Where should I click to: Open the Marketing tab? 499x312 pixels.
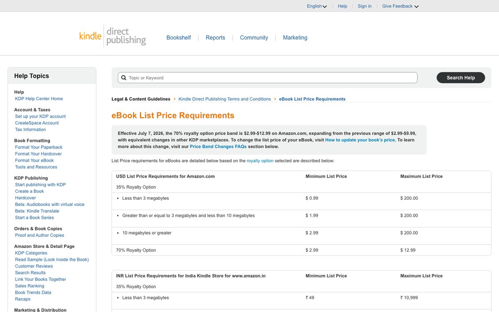(x=295, y=37)
